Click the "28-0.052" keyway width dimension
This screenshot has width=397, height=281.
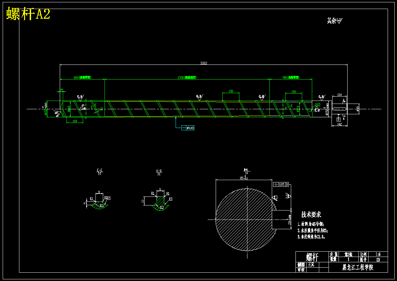coord(289,220)
